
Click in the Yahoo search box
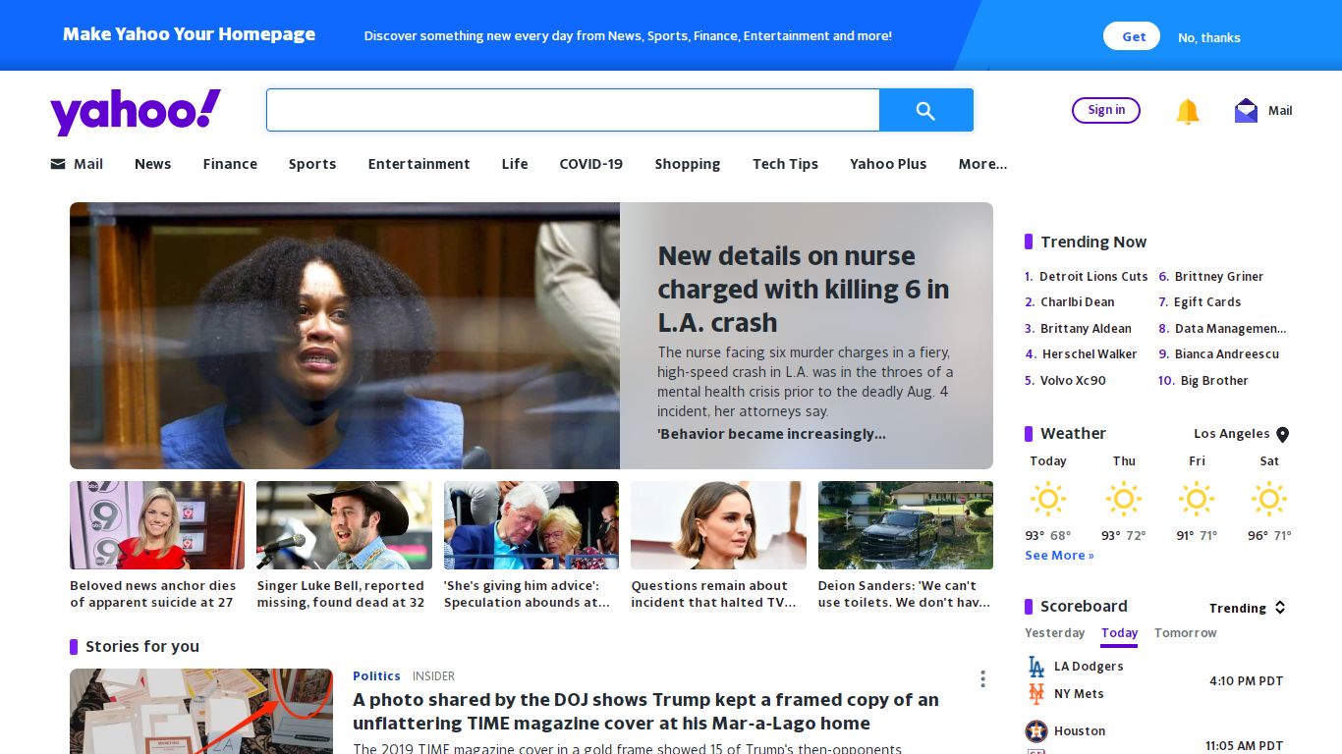573,110
